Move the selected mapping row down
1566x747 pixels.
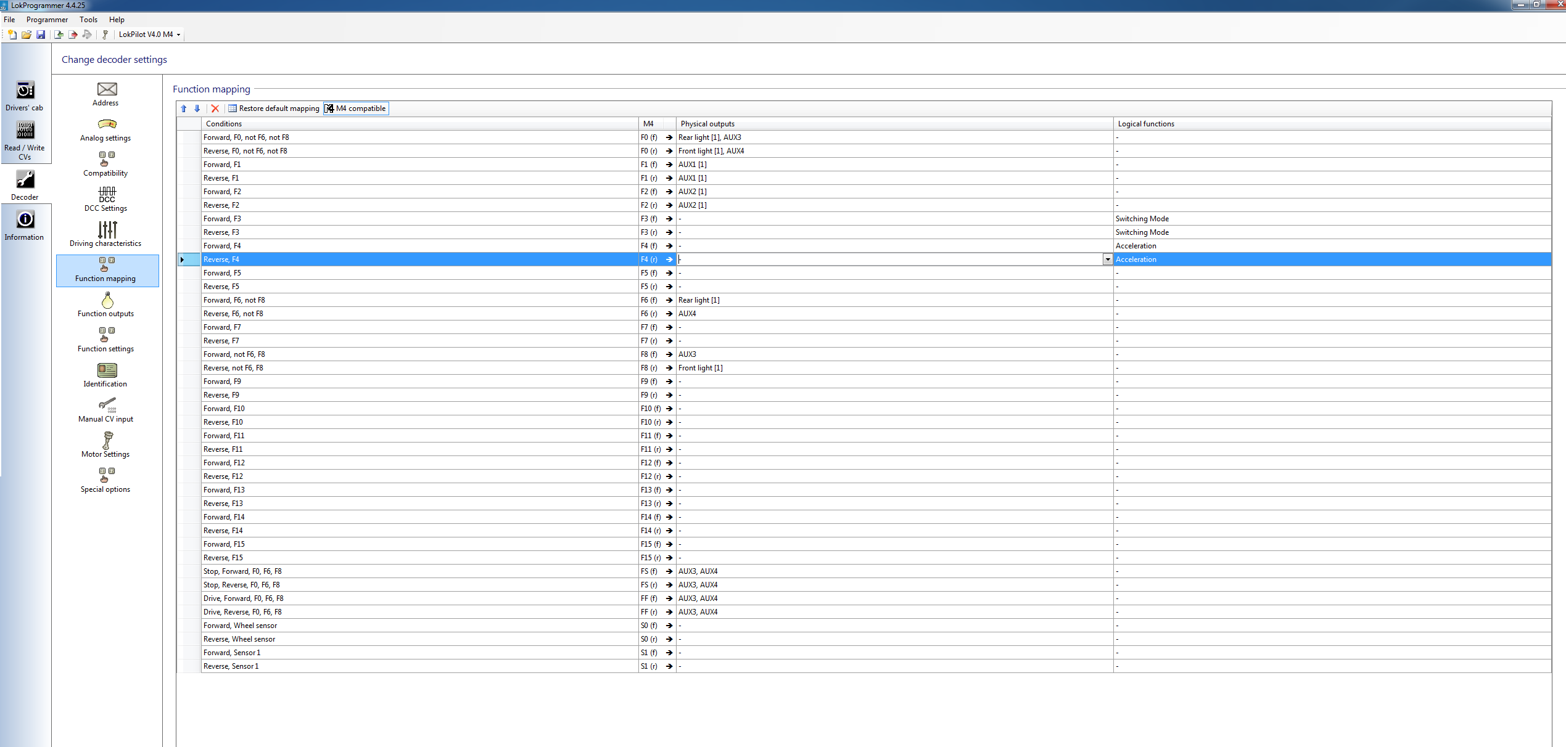[x=197, y=108]
